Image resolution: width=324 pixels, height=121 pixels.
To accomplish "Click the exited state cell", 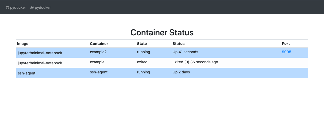I will click(142, 62).
